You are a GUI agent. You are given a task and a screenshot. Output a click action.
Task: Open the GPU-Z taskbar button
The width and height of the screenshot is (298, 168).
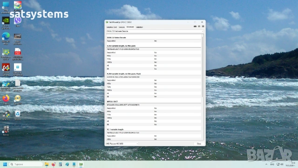pyautogui.click(x=81, y=164)
